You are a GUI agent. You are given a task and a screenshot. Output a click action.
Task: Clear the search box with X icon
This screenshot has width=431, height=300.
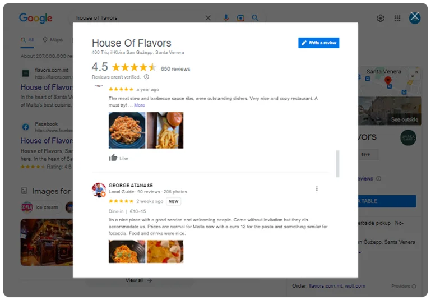(x=208, y=18)
